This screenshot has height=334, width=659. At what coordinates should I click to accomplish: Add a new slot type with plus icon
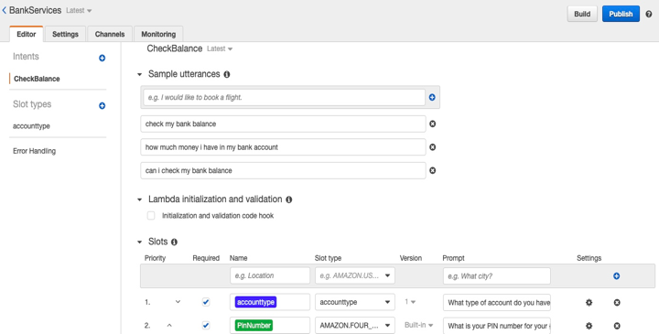pos(102,106)
